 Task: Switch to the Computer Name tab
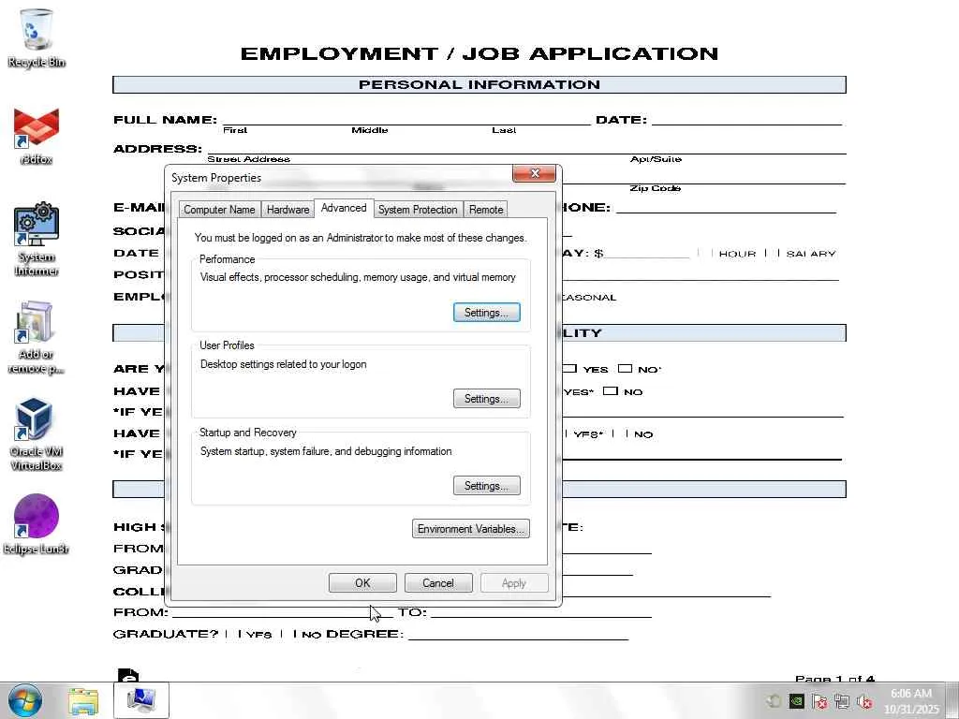(219, 210)
